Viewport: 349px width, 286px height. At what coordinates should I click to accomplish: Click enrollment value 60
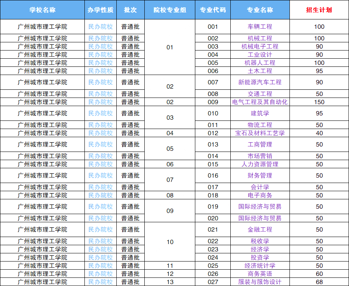click(x=319, y=274)
